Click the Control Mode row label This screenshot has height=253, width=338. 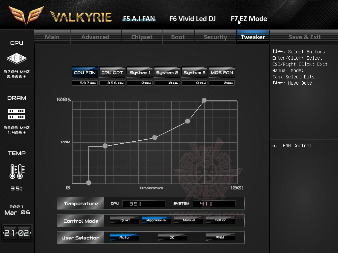coord(81,221)
